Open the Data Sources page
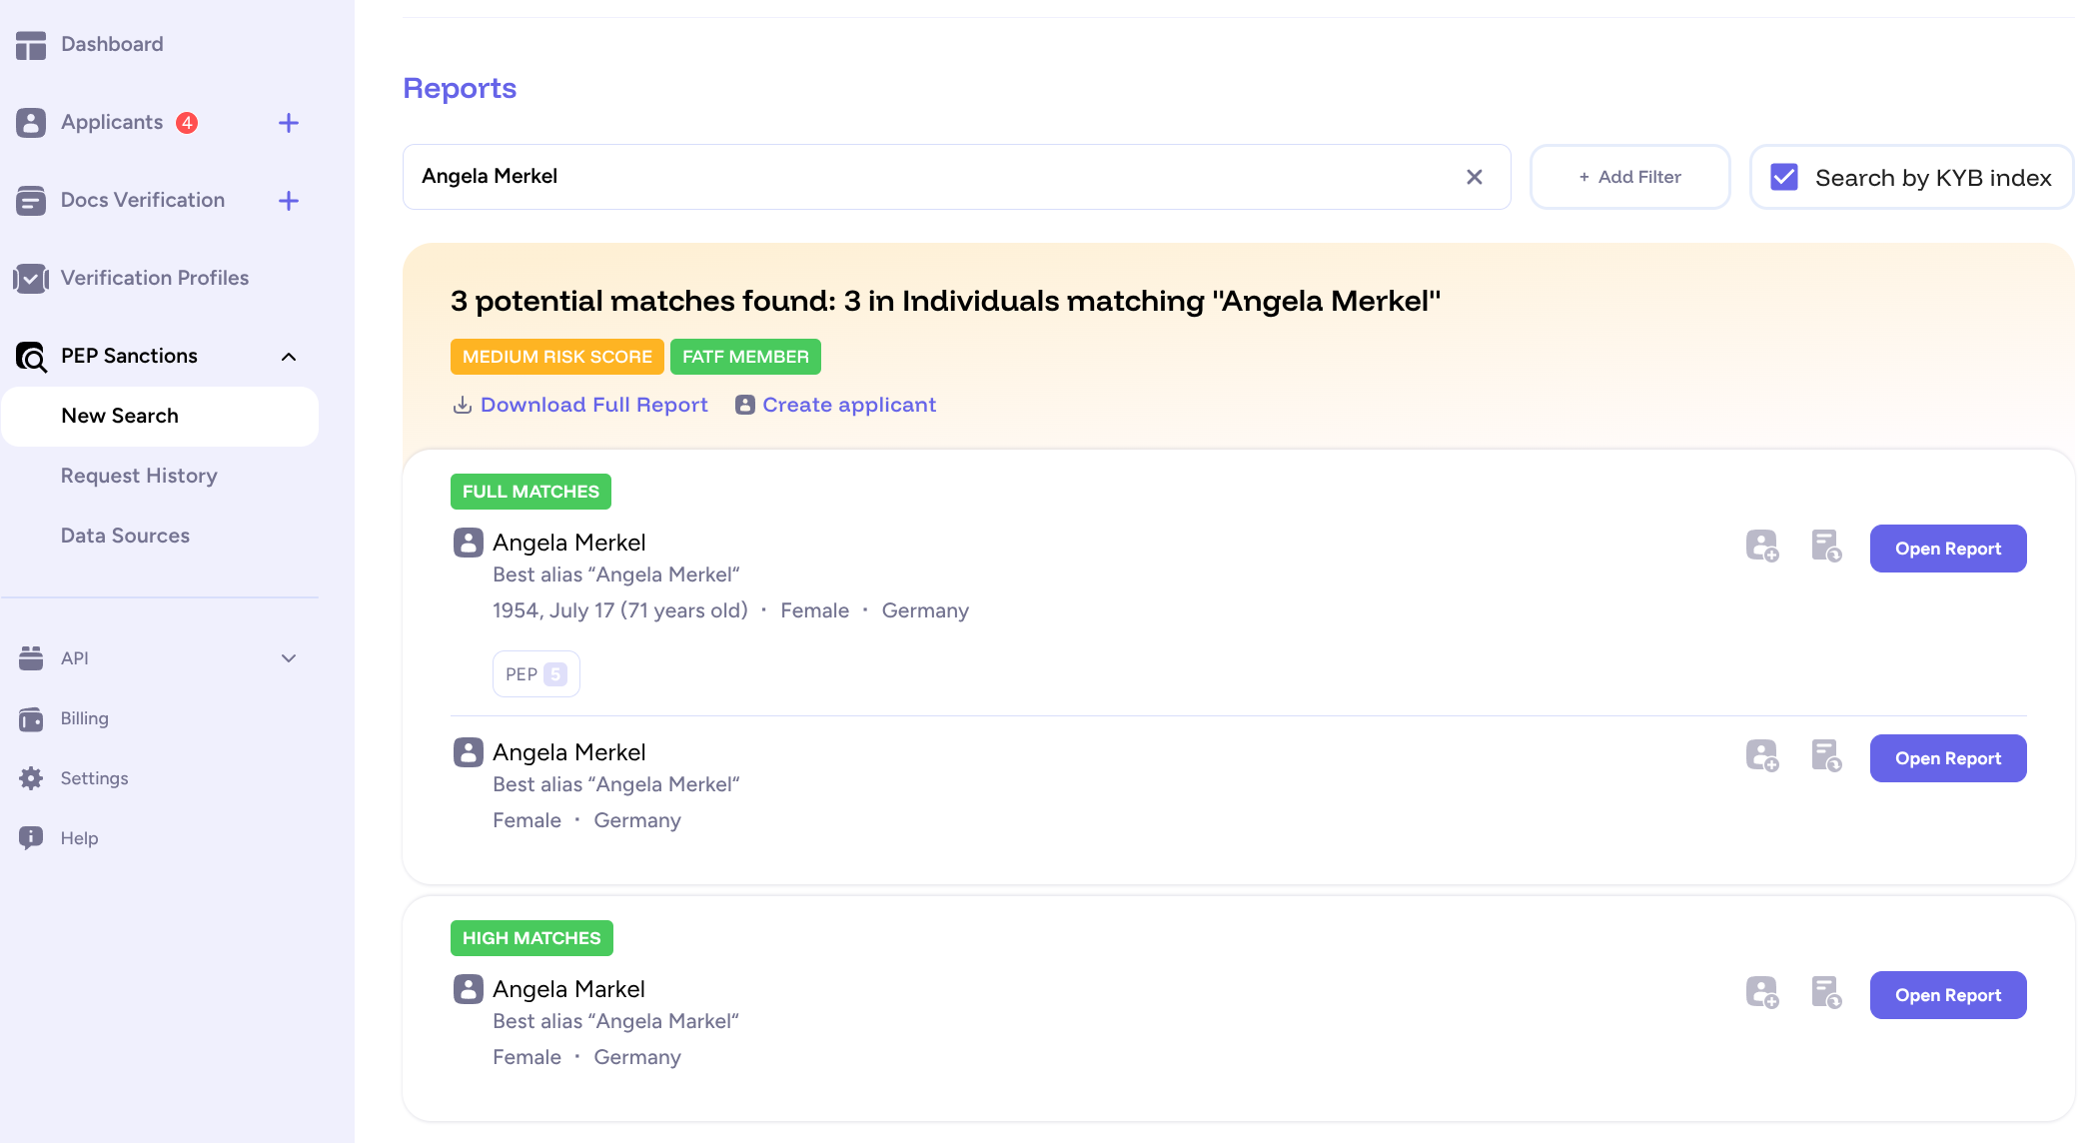 (x=124, y=536)
